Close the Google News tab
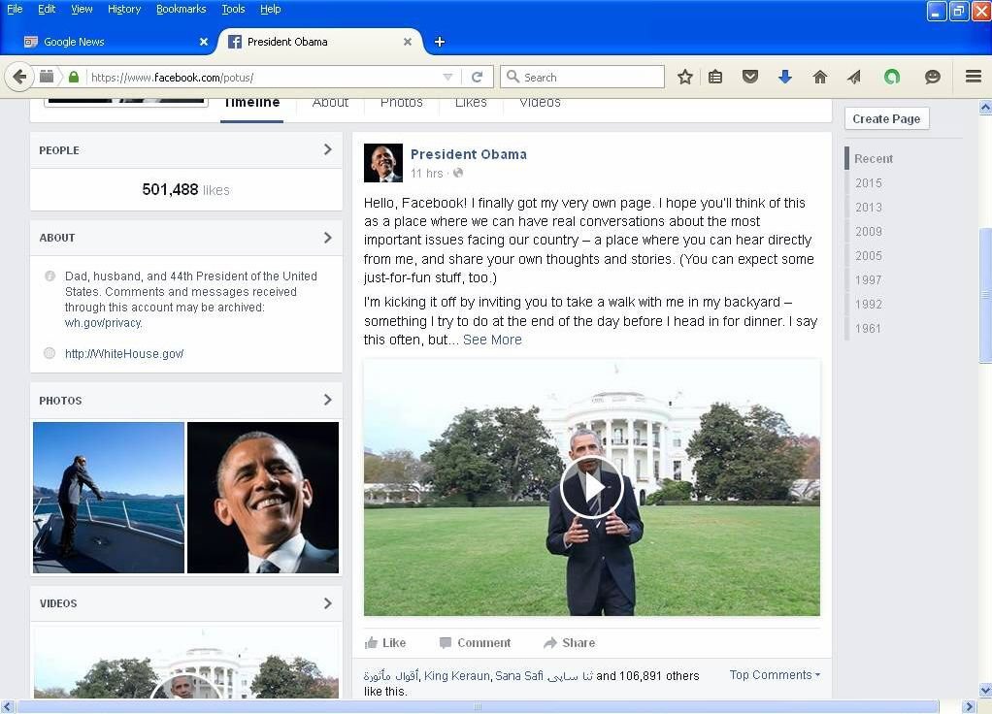This screenshot has width=992, height=714. pyautogui.click(x=204, y=42)
